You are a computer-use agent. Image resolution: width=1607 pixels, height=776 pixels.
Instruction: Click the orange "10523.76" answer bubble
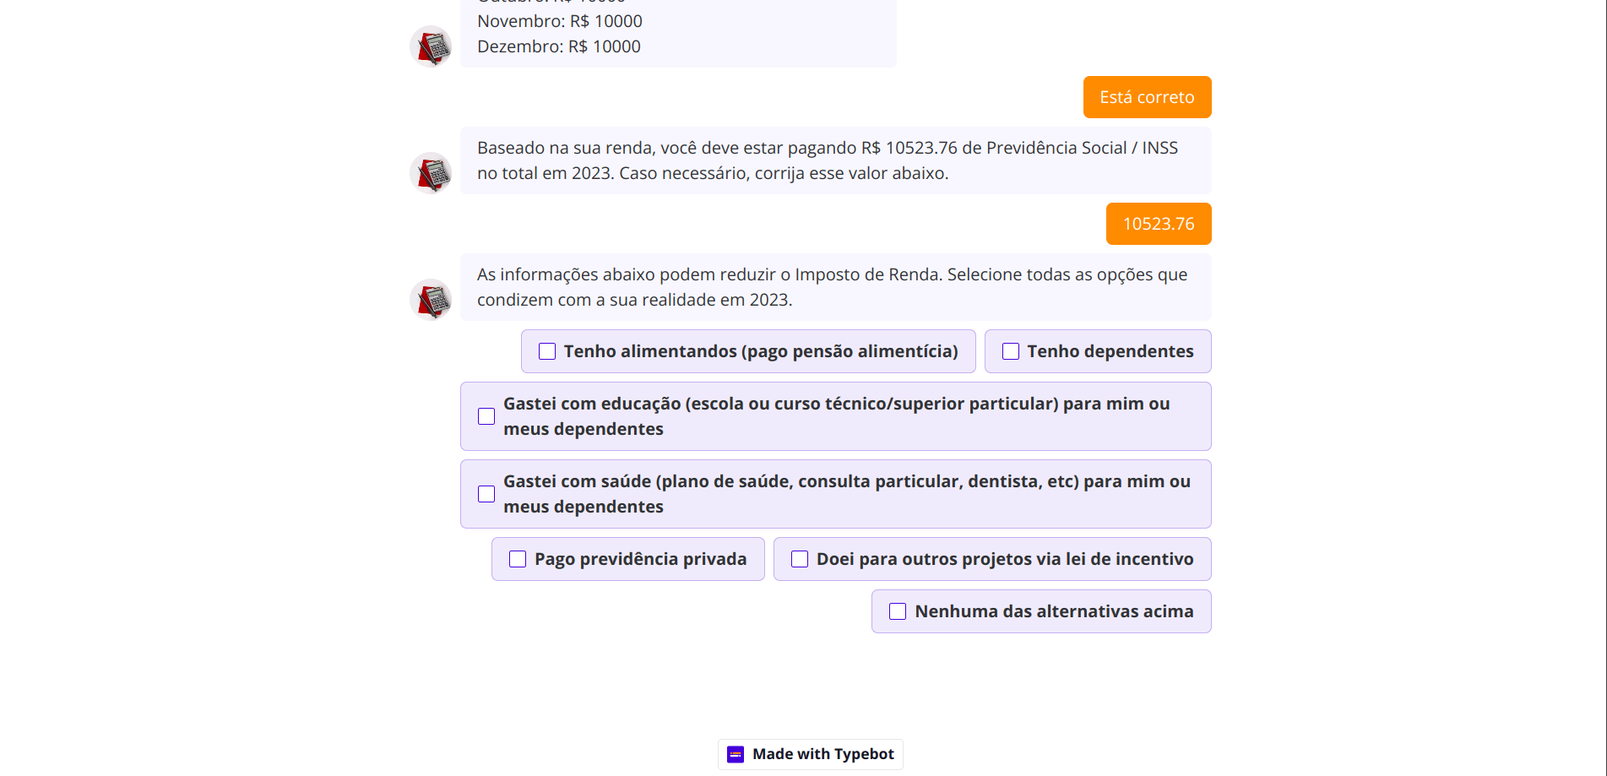pyautogui.click(x=1158, y=224)
